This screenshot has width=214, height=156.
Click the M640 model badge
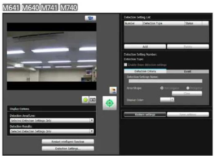coord(31,7)
